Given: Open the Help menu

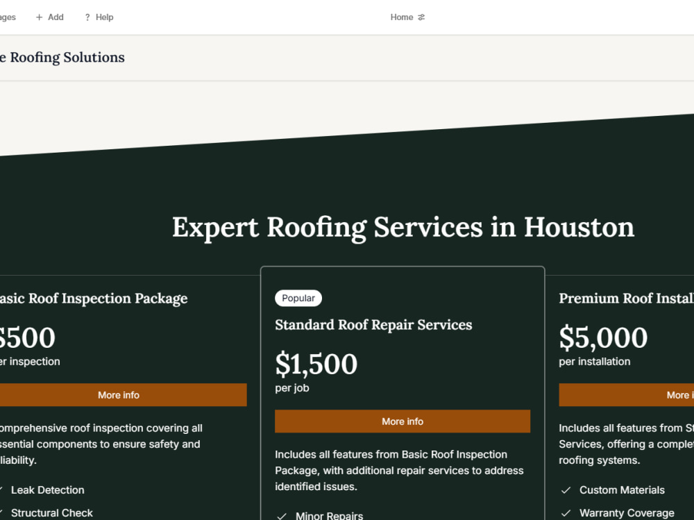Looking at the screenshot, I should coord(99,17).
